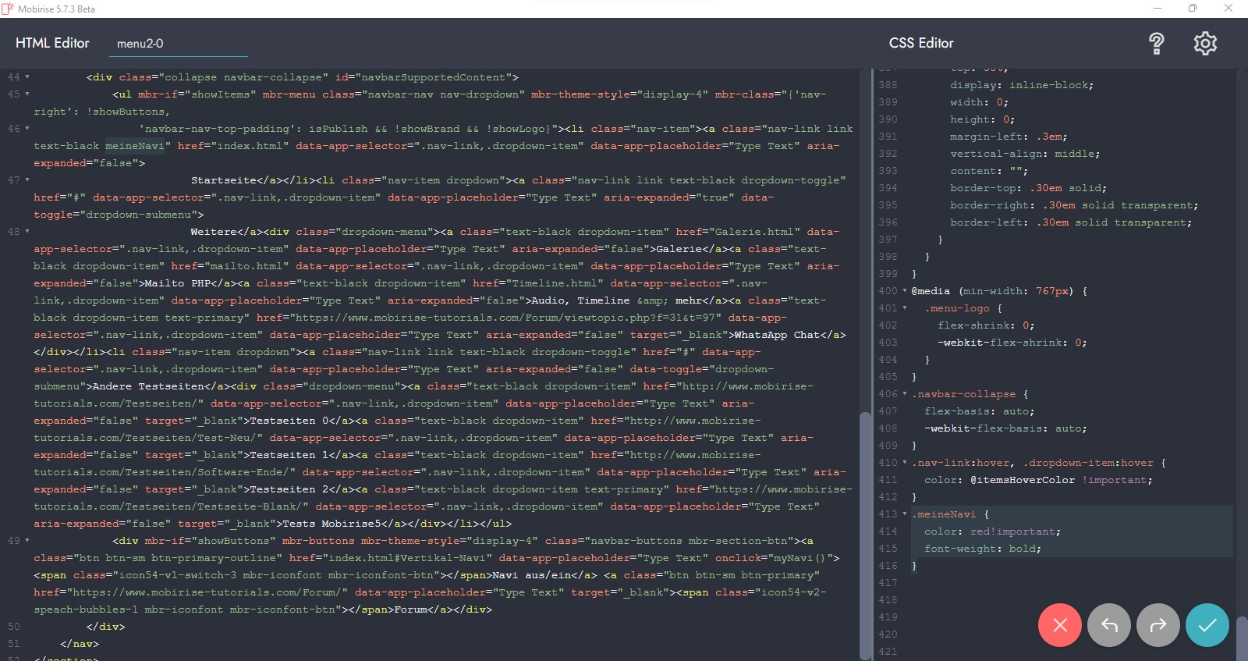This screenshot has width=1248, height=661.
Task: Click the HTML editor vertical scrollbar
Action: tap(864, 531)
